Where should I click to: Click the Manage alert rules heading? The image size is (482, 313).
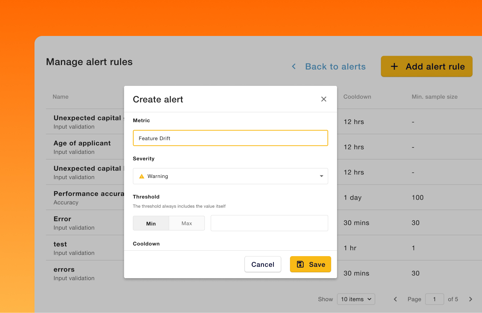click(89, 62)
